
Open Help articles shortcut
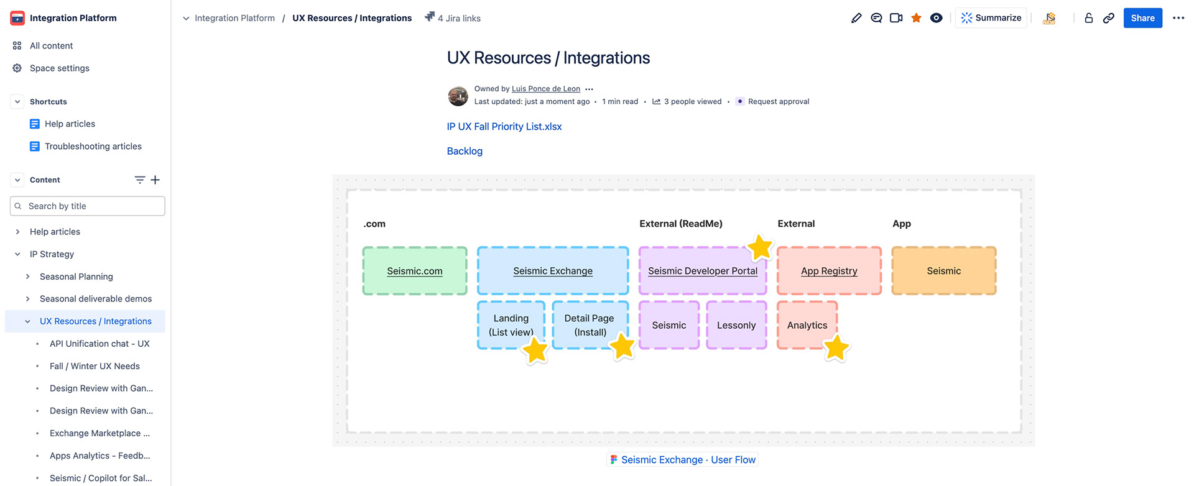pos(70,124)
